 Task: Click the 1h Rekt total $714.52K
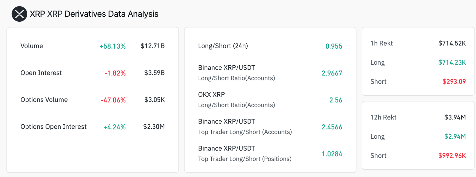[x=452, y=43]
